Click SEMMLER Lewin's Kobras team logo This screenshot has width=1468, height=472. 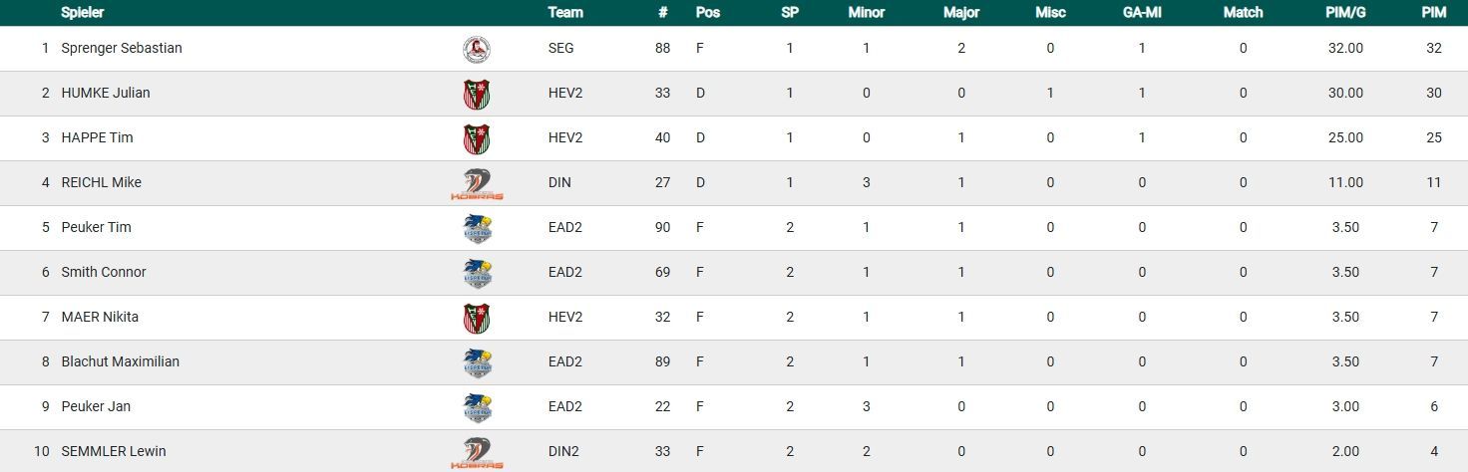[476, 452]
